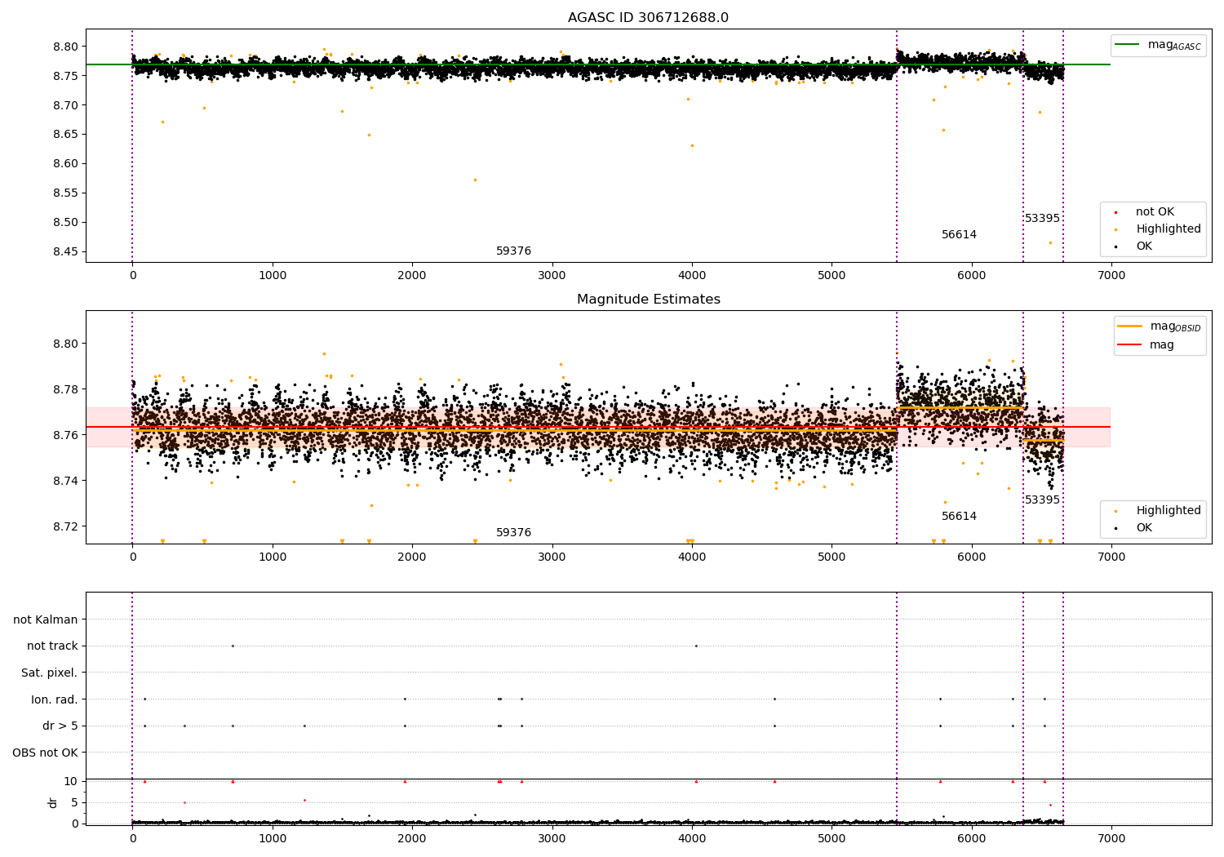Click the 'Magnitude Estimates' subplot title
This screenshot has height=857, width=1224.
pos(648,300)
